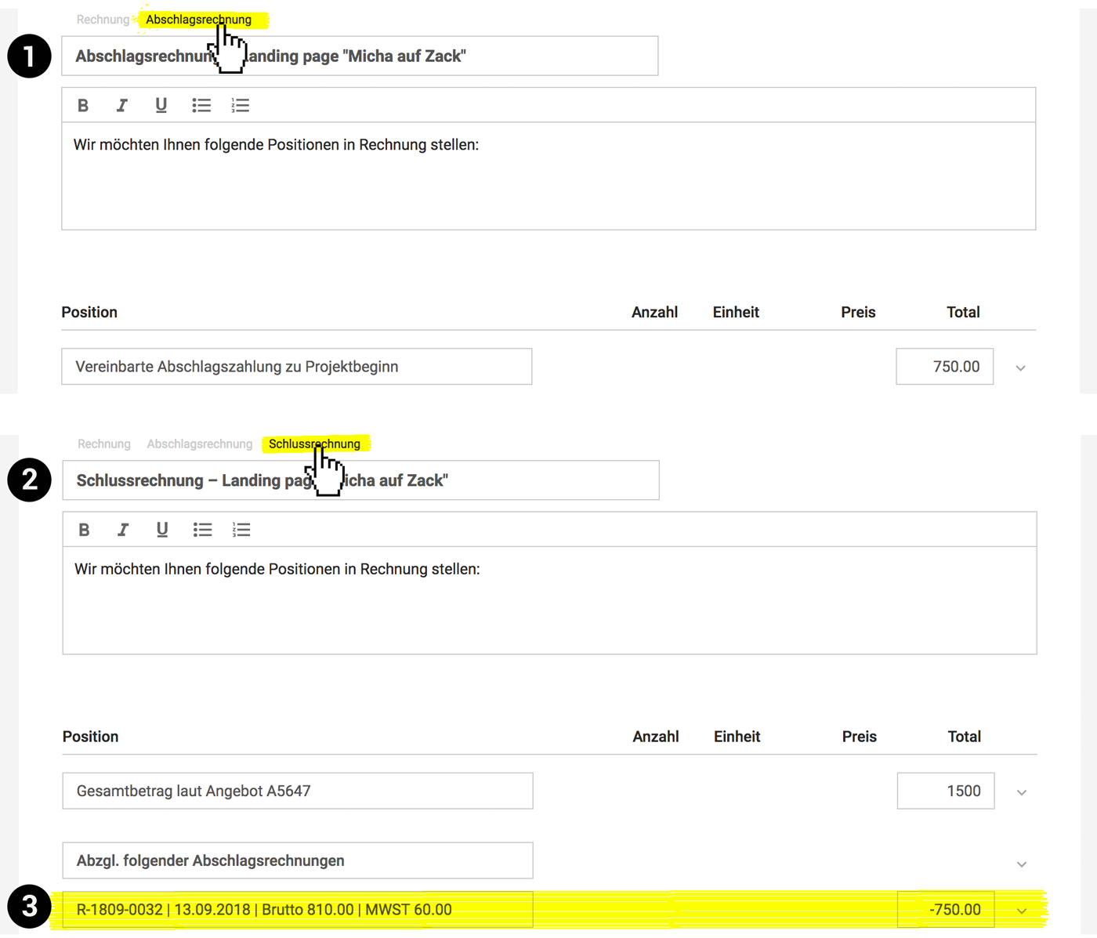Edit the Schlussrechnung title field
The height and width of the screenshot is (938, 1097).
tap(360, 480)
